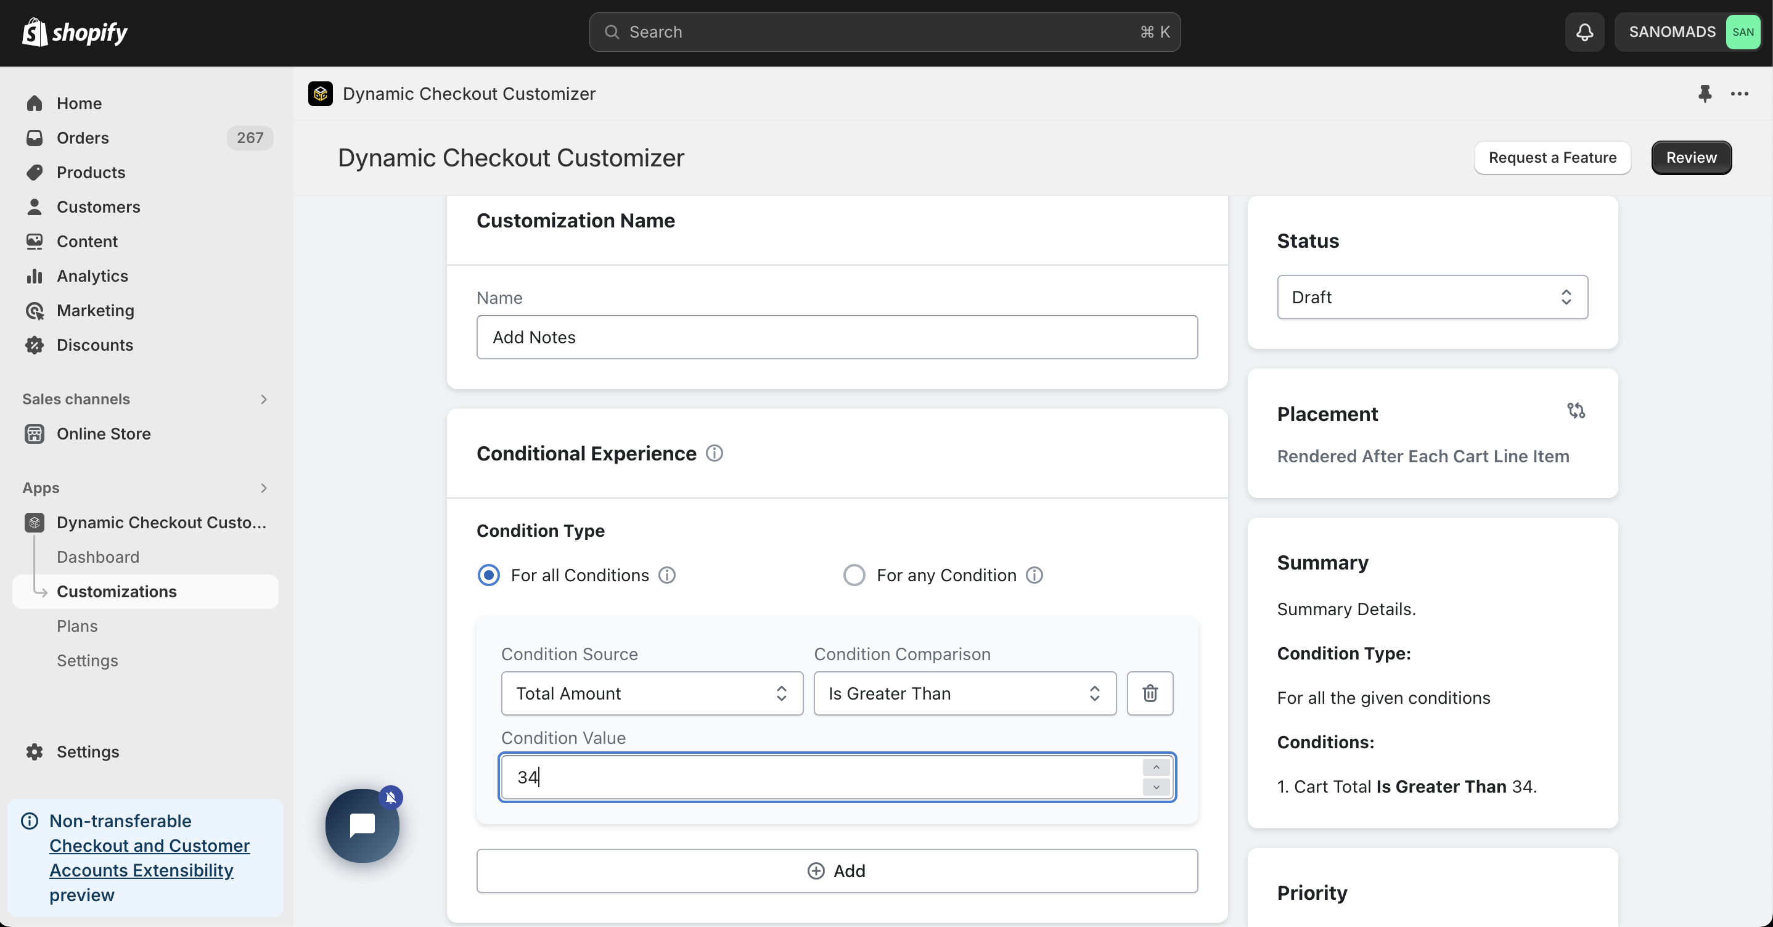Open Condition Comparison Is Greater Than dropdown
The image size is (1773, 927).
[x=965, y=693]
